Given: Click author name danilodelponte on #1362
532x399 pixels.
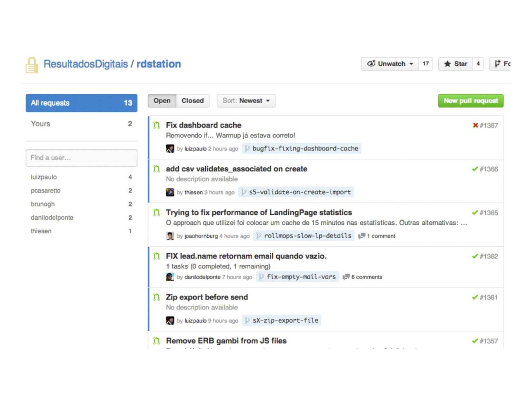Looking at the screenshot, I should [x=202, y=277].
